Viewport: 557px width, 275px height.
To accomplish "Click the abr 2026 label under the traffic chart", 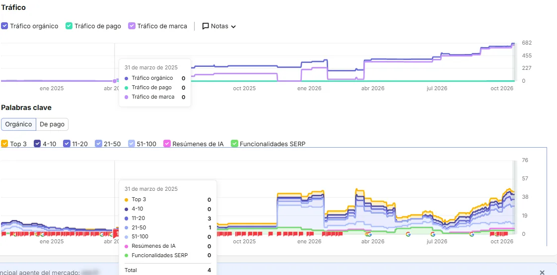I will 373,88.
